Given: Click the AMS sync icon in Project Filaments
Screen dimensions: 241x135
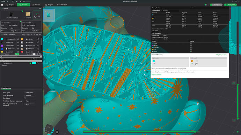Looking at the screenshot, I should click(x=37, y=34).
